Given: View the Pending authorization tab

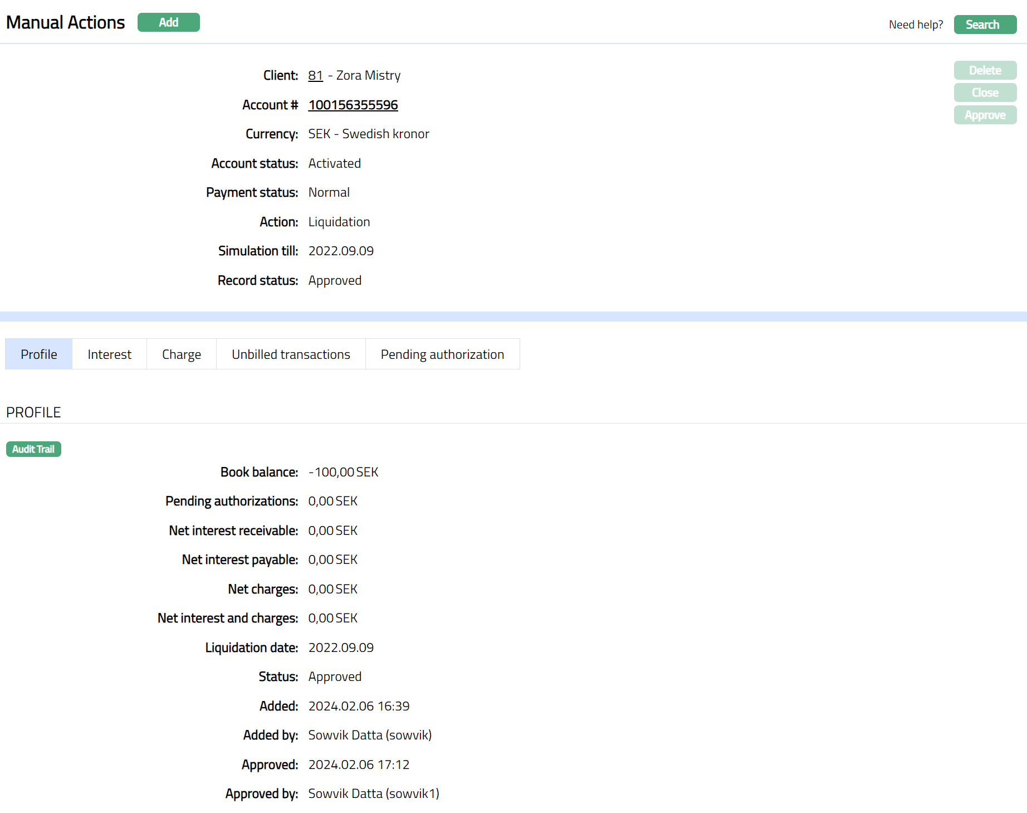Looking at the screenshot, I should [442, 354].
